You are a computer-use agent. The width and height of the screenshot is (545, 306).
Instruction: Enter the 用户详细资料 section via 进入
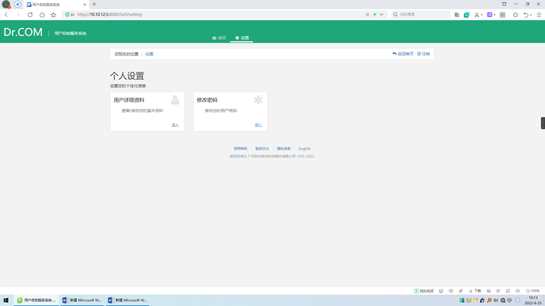coord(175,125)
